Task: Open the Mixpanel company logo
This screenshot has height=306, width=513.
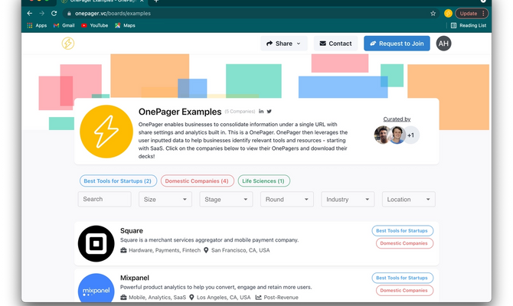Action: [x=96, y=288]
